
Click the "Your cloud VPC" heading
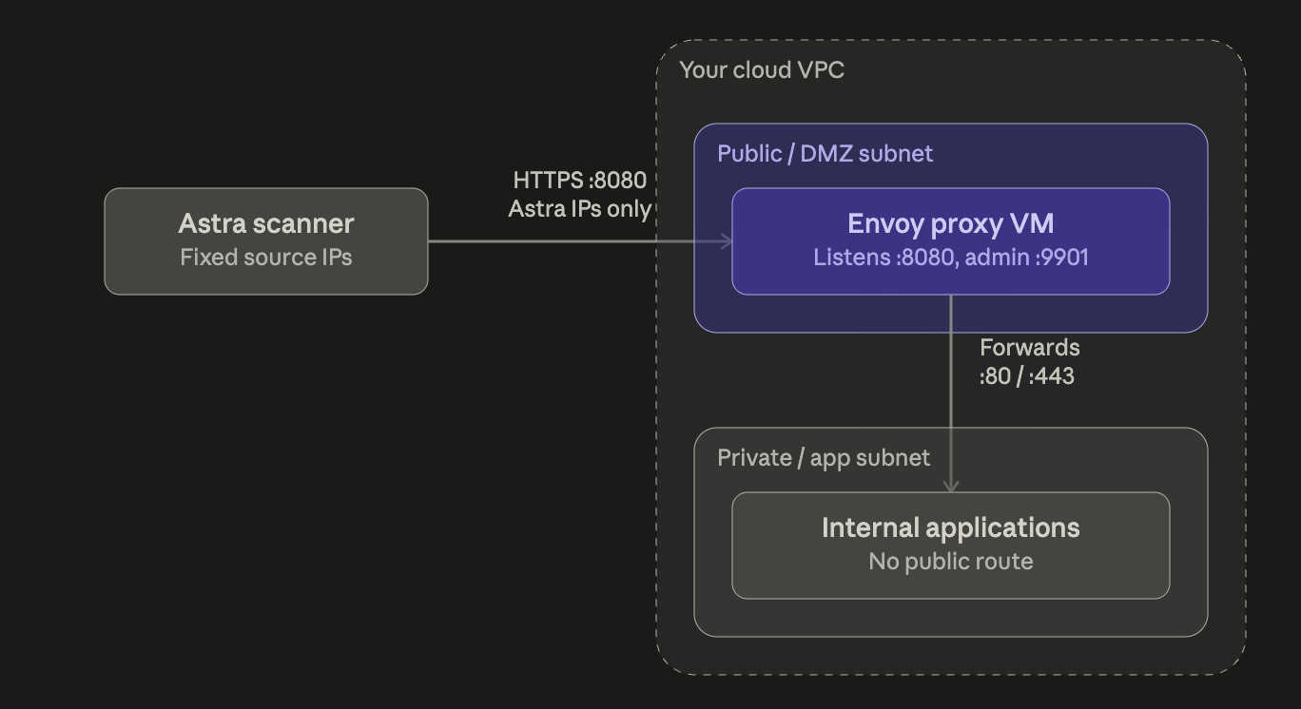point(762,70)
